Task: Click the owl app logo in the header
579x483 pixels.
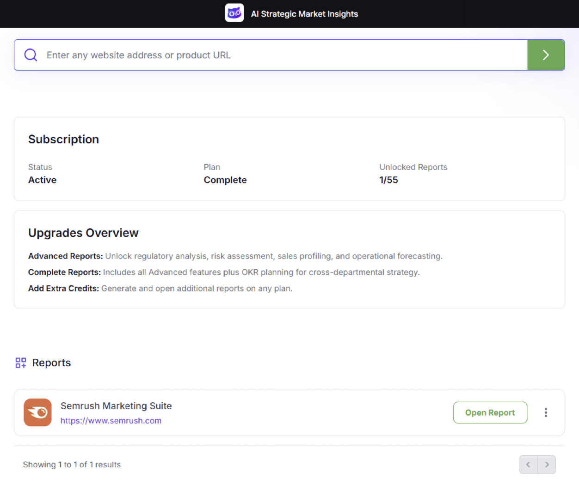Action: 234,13
